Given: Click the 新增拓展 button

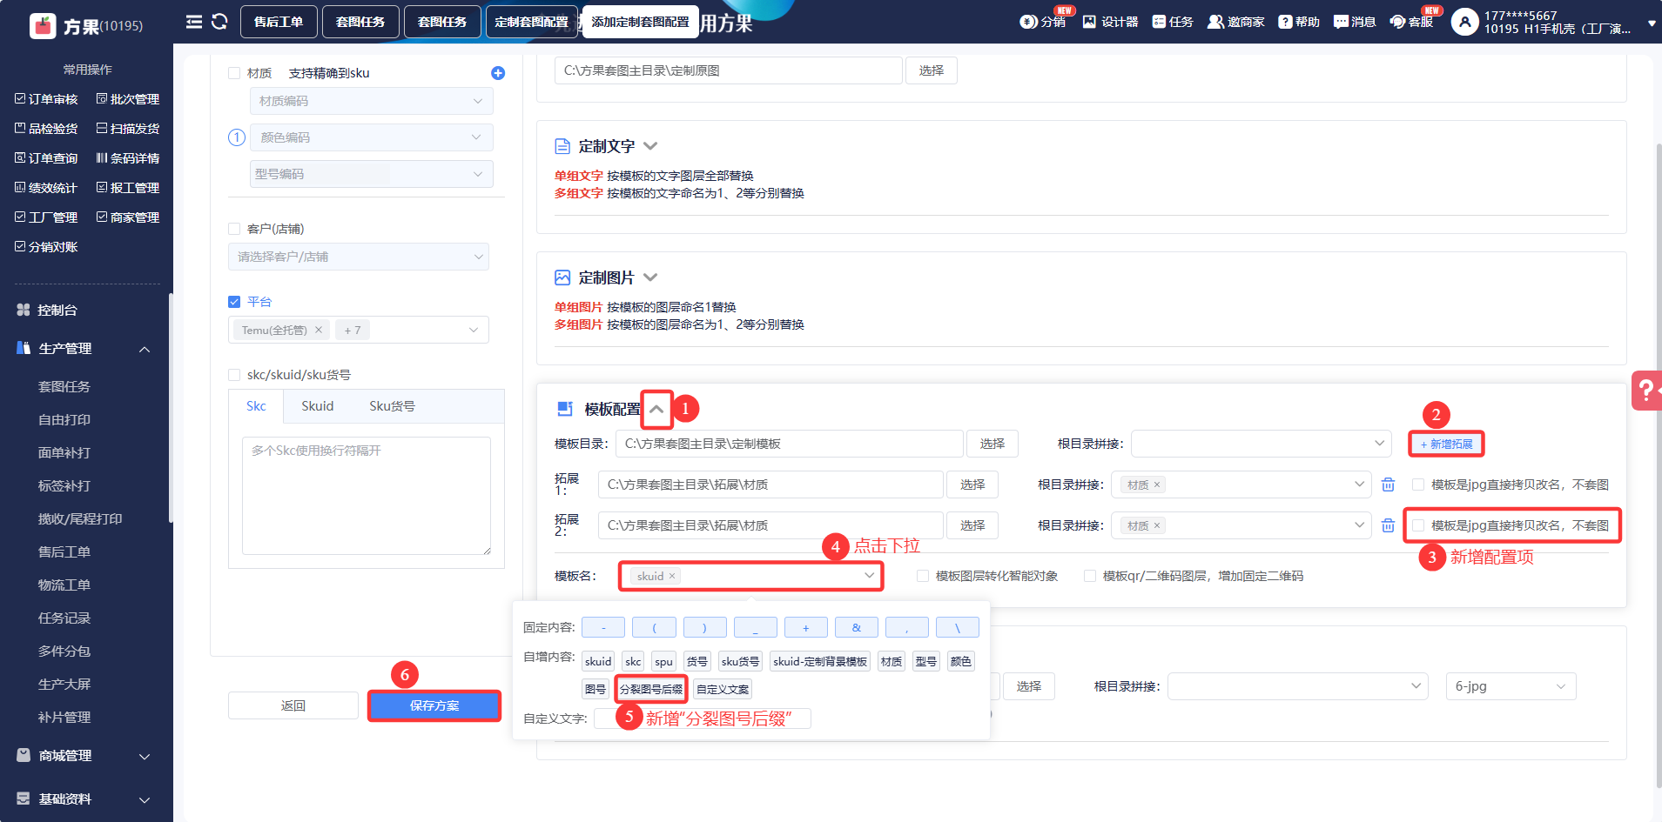Looking at the screenshot, I should 1446,444.
